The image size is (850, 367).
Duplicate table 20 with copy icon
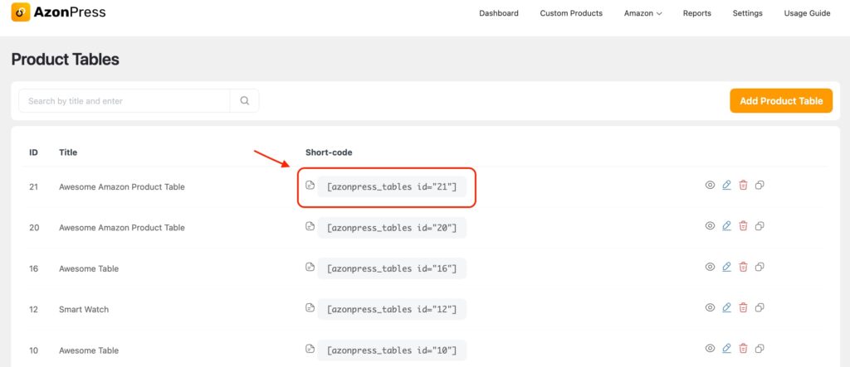[x=760, y=225]
